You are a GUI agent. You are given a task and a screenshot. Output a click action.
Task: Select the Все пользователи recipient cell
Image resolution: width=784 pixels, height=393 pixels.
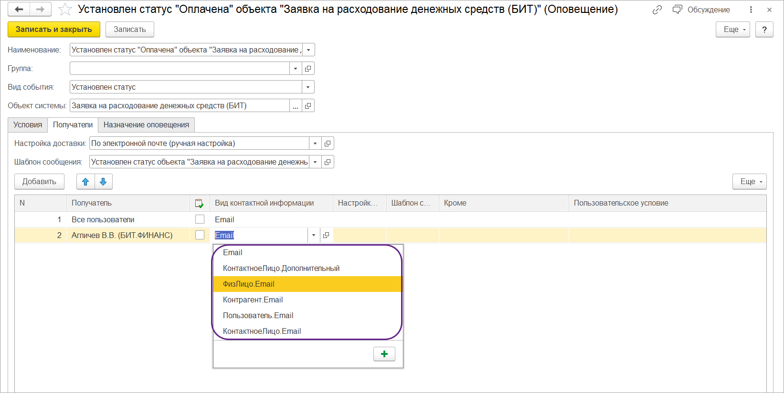coord(128,219)
